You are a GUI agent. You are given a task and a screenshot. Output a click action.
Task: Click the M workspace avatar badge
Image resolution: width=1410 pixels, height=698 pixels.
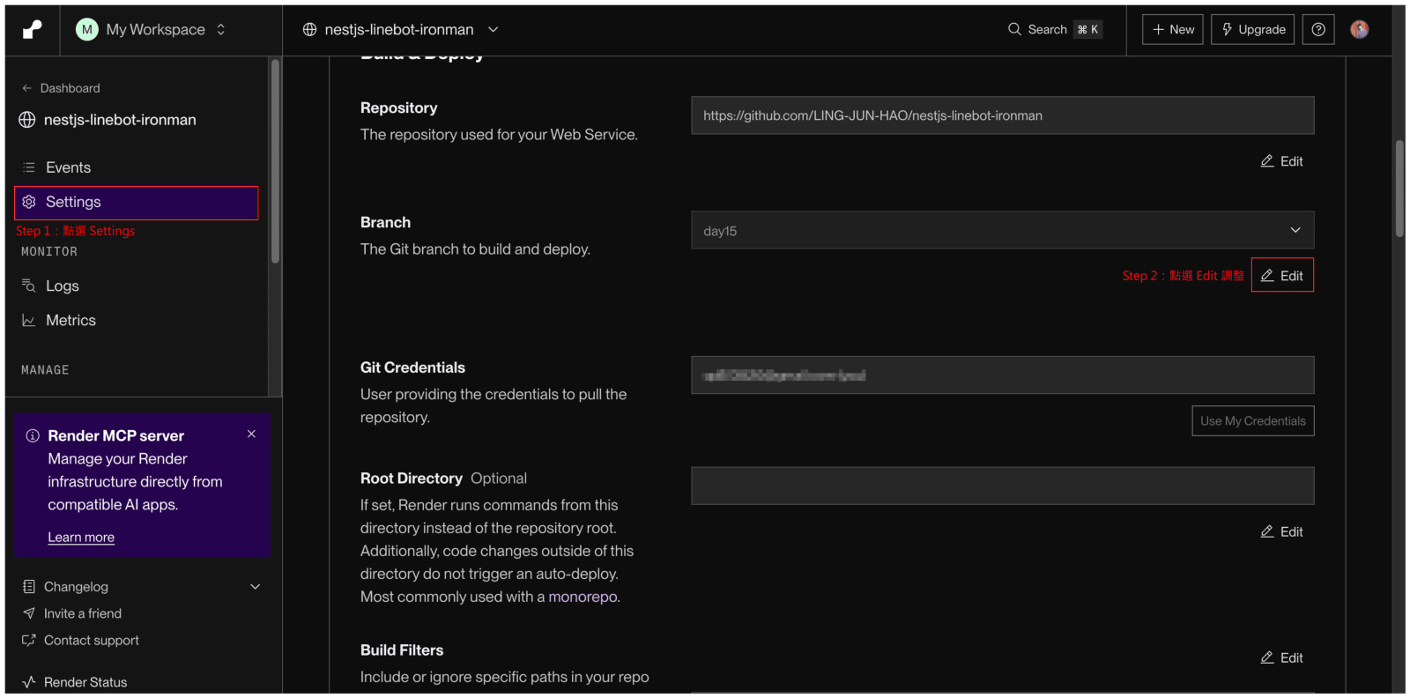(x=86, y=29)
